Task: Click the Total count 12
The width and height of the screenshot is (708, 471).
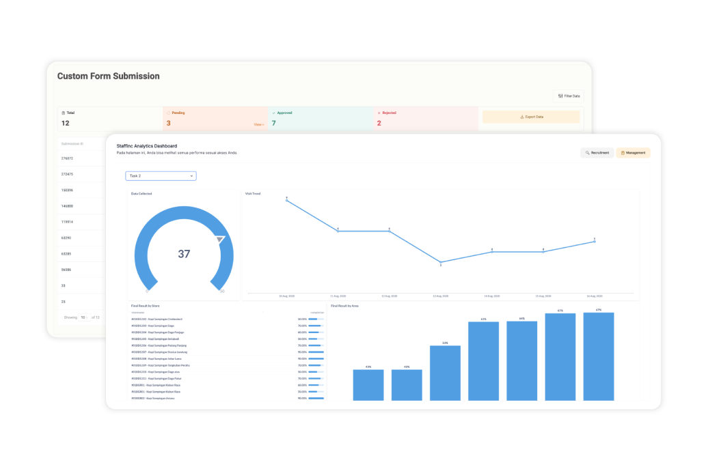Action: 66,123
